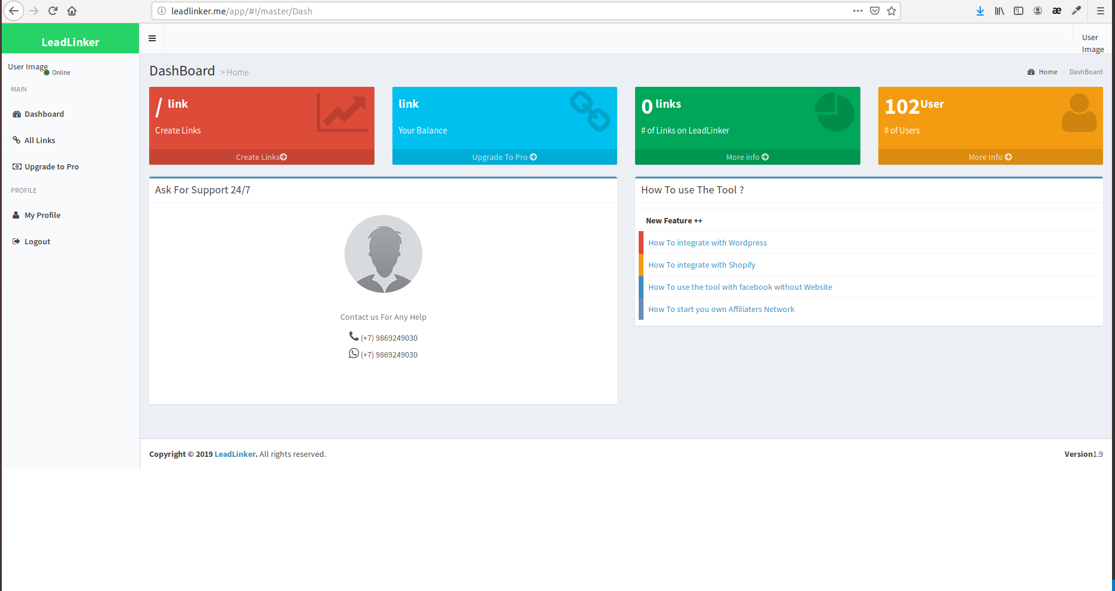This screenshot has height=591, width=1115.
Task: Click the browser forward arrow
Action: (34, 11)
